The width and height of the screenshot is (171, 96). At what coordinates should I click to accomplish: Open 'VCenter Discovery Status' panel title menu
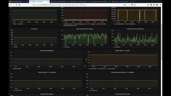point(122,72)
